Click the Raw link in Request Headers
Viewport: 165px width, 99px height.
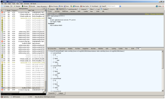coord(147,14)
